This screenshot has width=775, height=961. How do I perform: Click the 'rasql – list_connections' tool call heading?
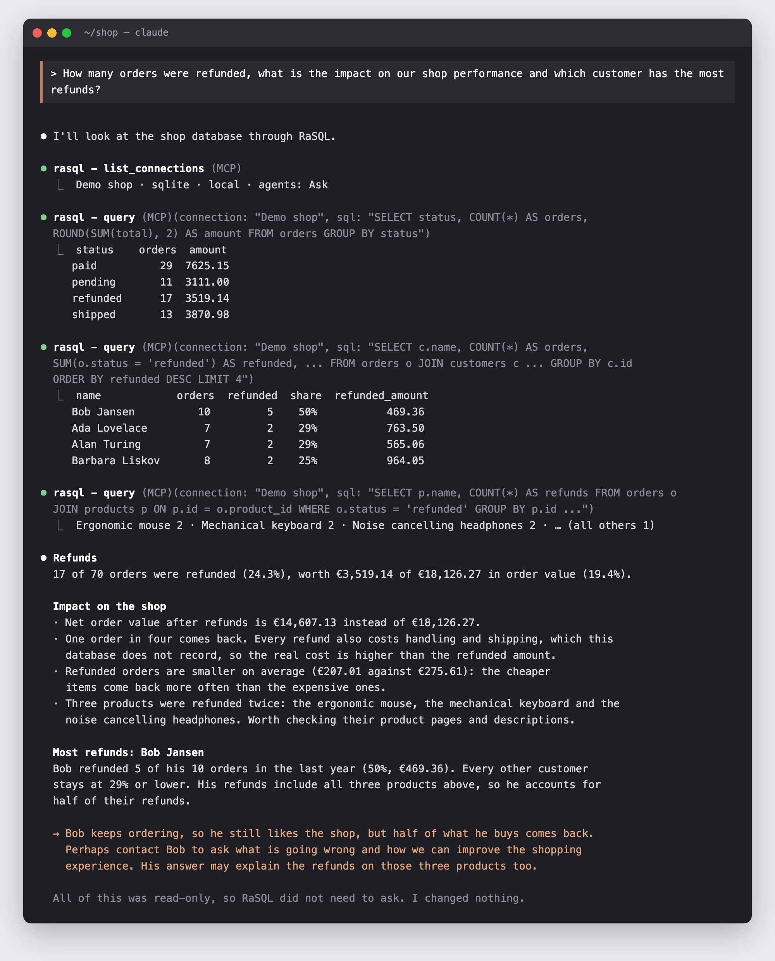[129, 168]
